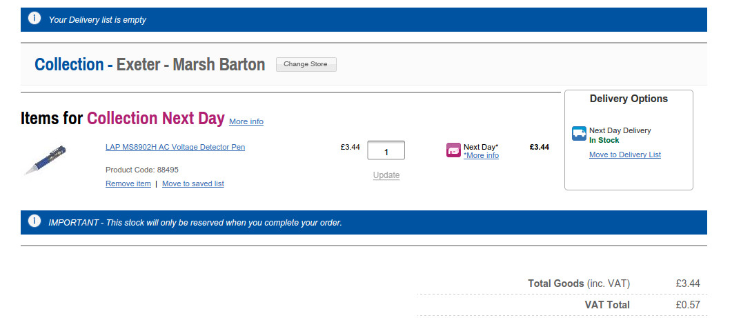Move the item to saved list
741x318 pixels.
(x=193, y=183)
